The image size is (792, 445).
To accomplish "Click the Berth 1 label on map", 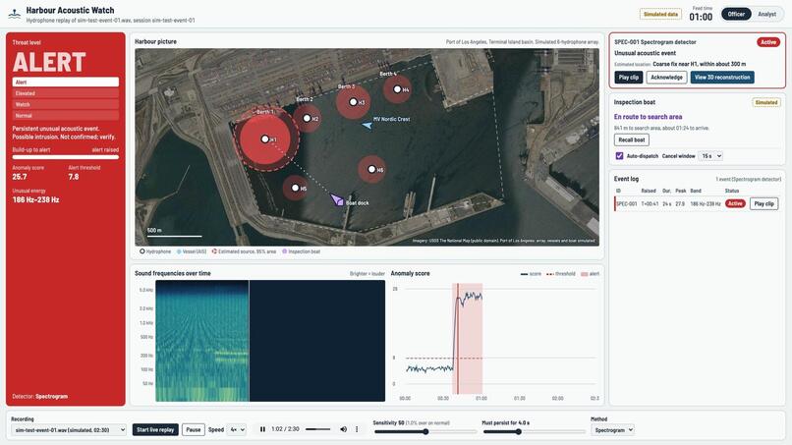I will point(265,112).
